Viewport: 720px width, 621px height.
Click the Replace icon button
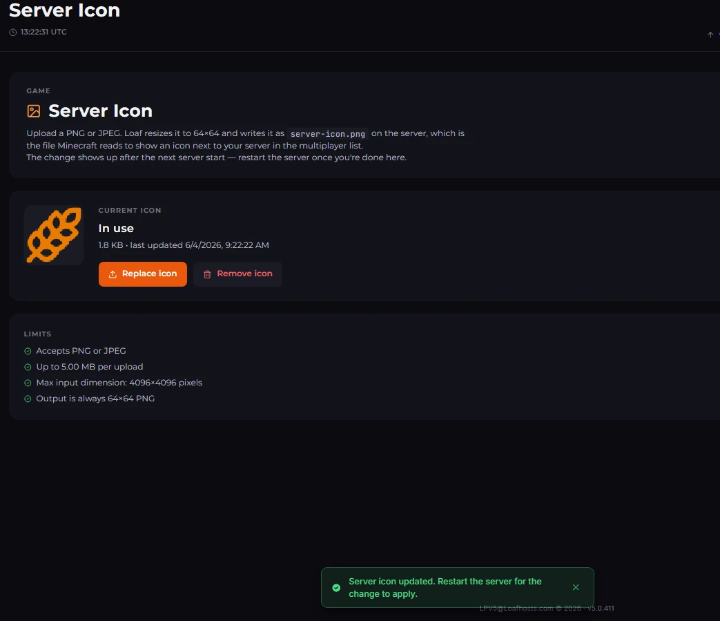(x=143, y=274)
